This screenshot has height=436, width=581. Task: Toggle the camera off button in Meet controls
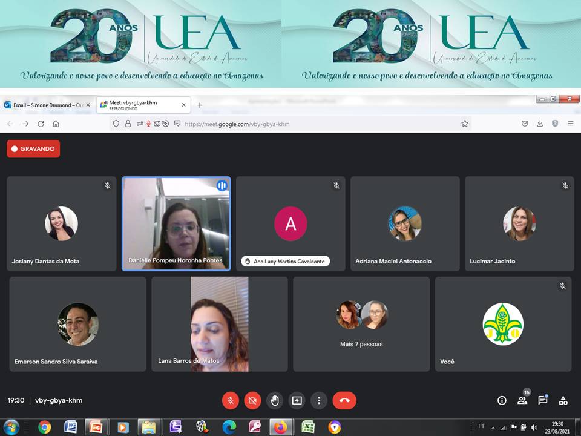coord(252,400)
